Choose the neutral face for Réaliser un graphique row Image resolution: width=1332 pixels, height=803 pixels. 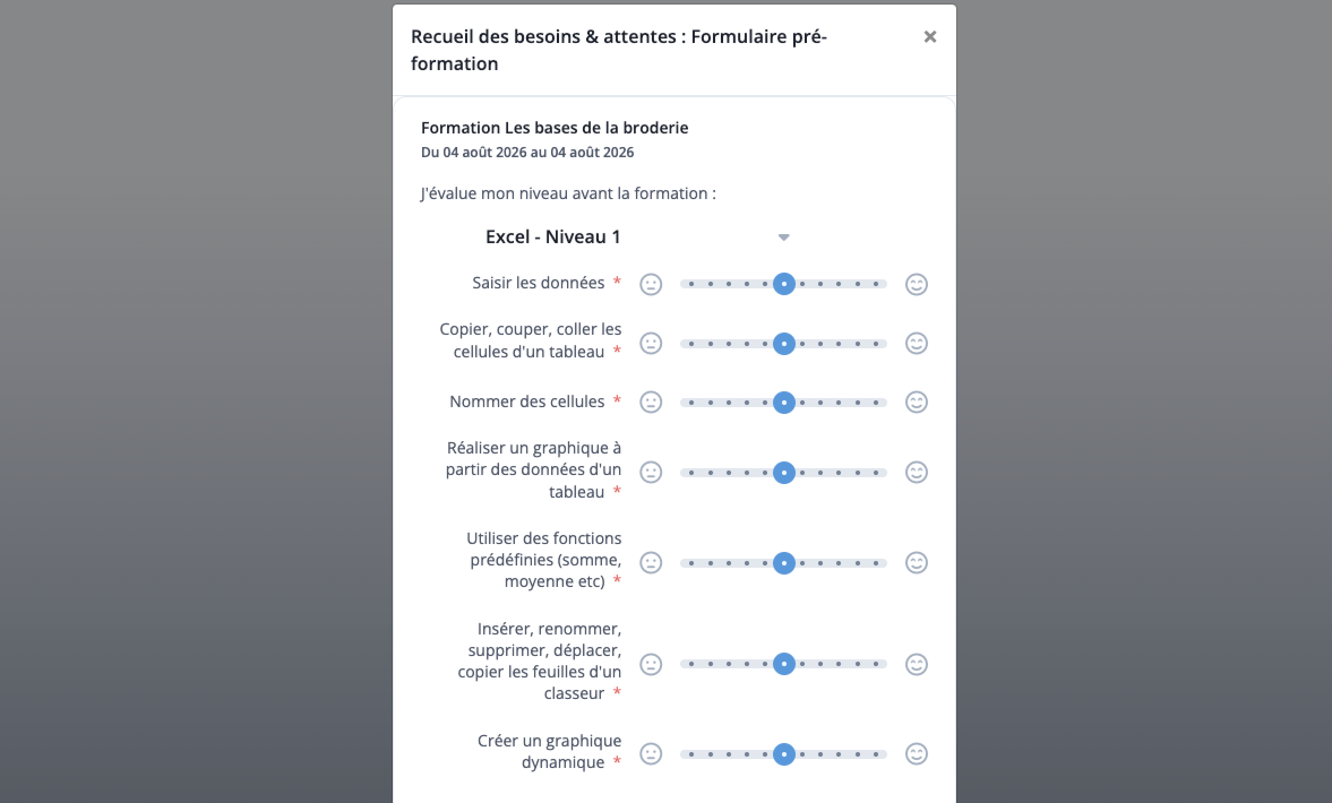click(651, 472)
